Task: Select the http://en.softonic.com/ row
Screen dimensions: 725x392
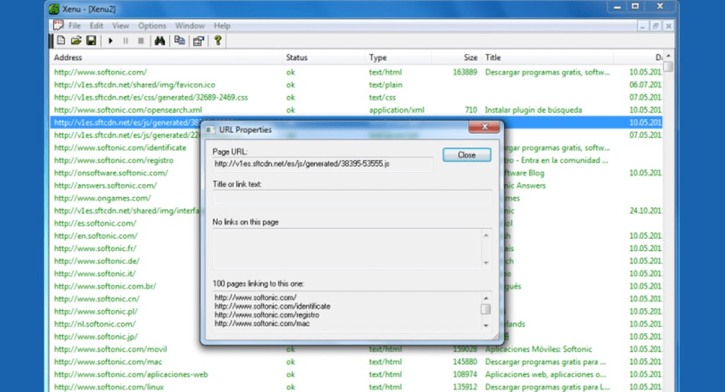Action: (x=96, y=235)
